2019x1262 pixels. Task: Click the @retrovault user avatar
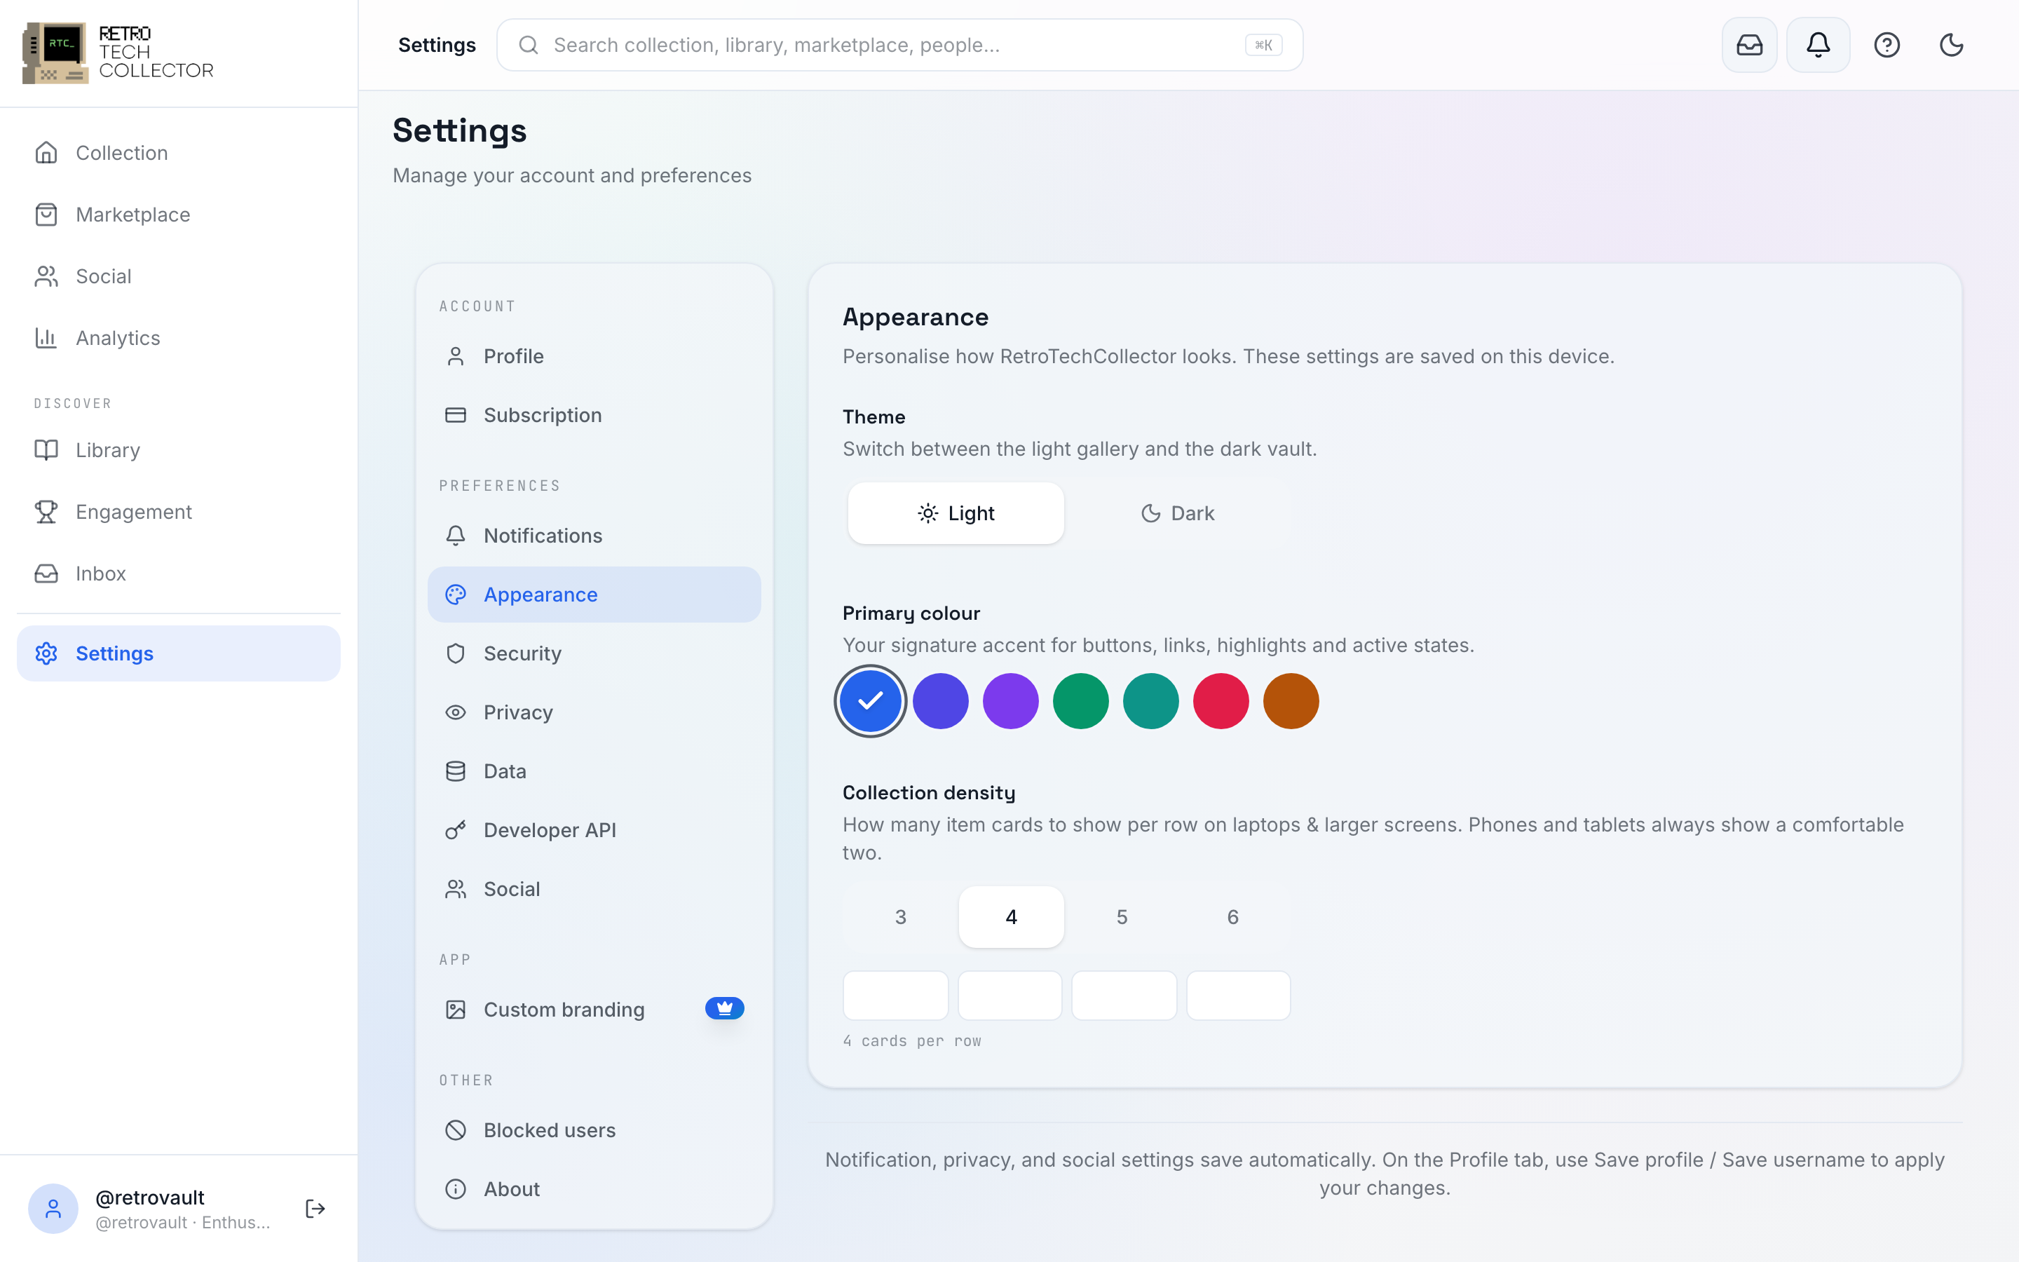(x=53, y=1209)
